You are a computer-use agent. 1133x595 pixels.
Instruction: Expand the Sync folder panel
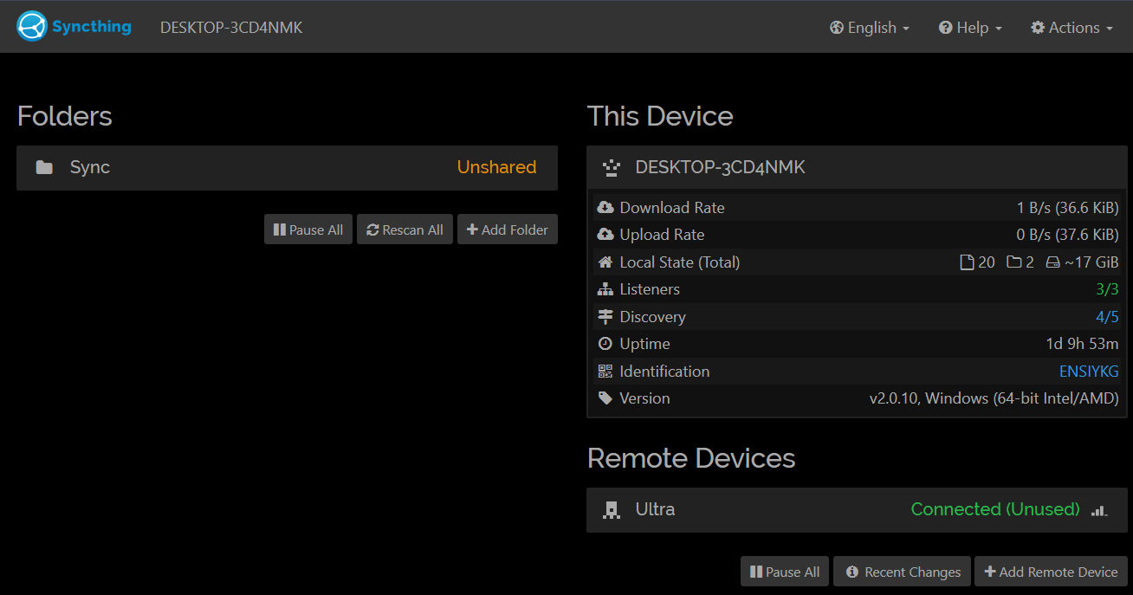point(286,167)
